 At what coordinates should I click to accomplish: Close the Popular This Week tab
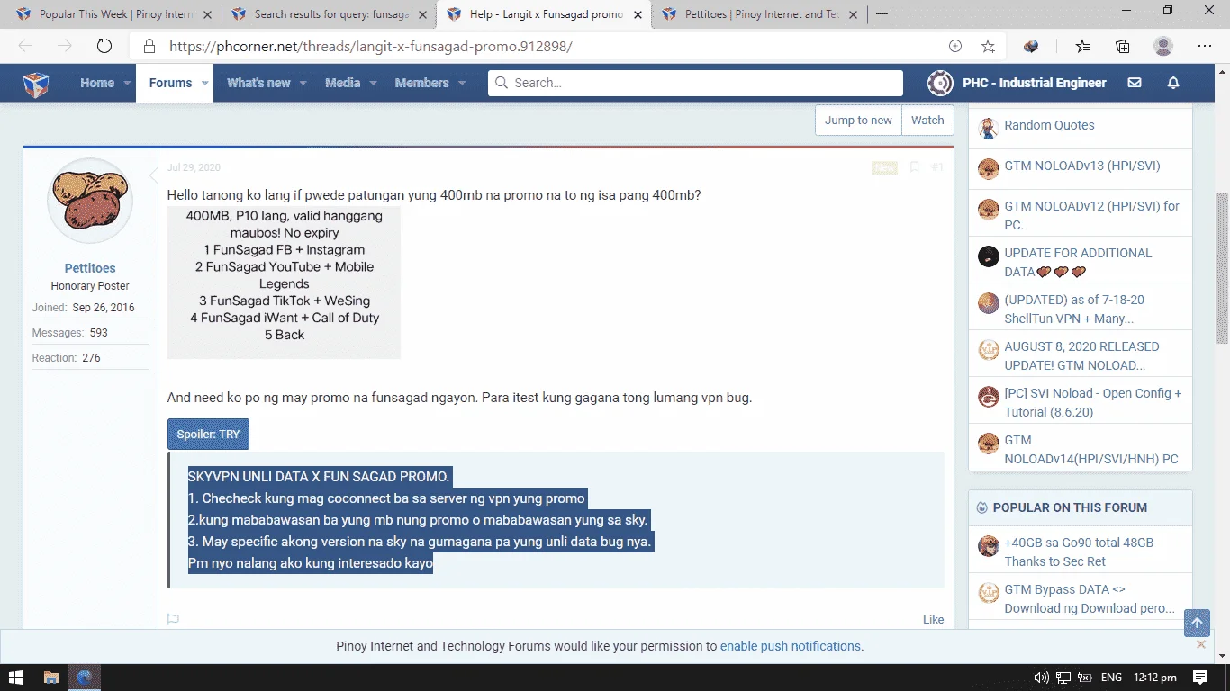(208, 14)
